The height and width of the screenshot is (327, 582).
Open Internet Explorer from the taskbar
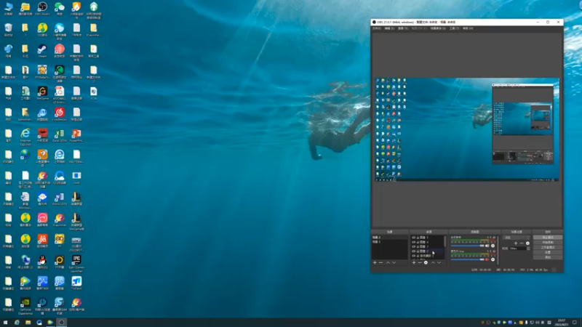click(x=17, y=323)
